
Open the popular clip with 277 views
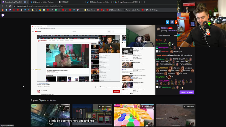[x=50, y=115]
